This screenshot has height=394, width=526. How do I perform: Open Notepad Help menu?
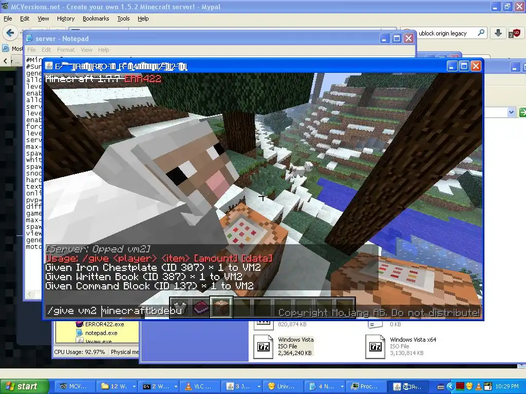coord(104,50)
